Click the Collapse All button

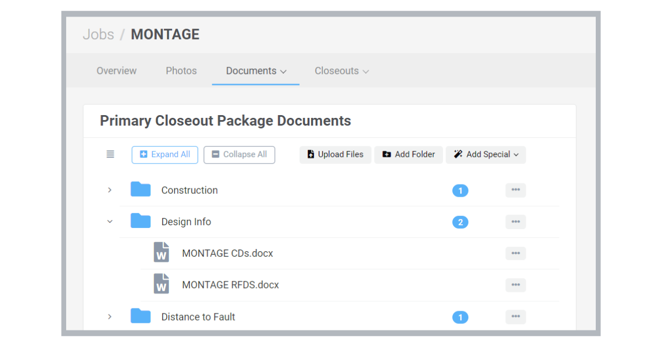click(239, 155)
